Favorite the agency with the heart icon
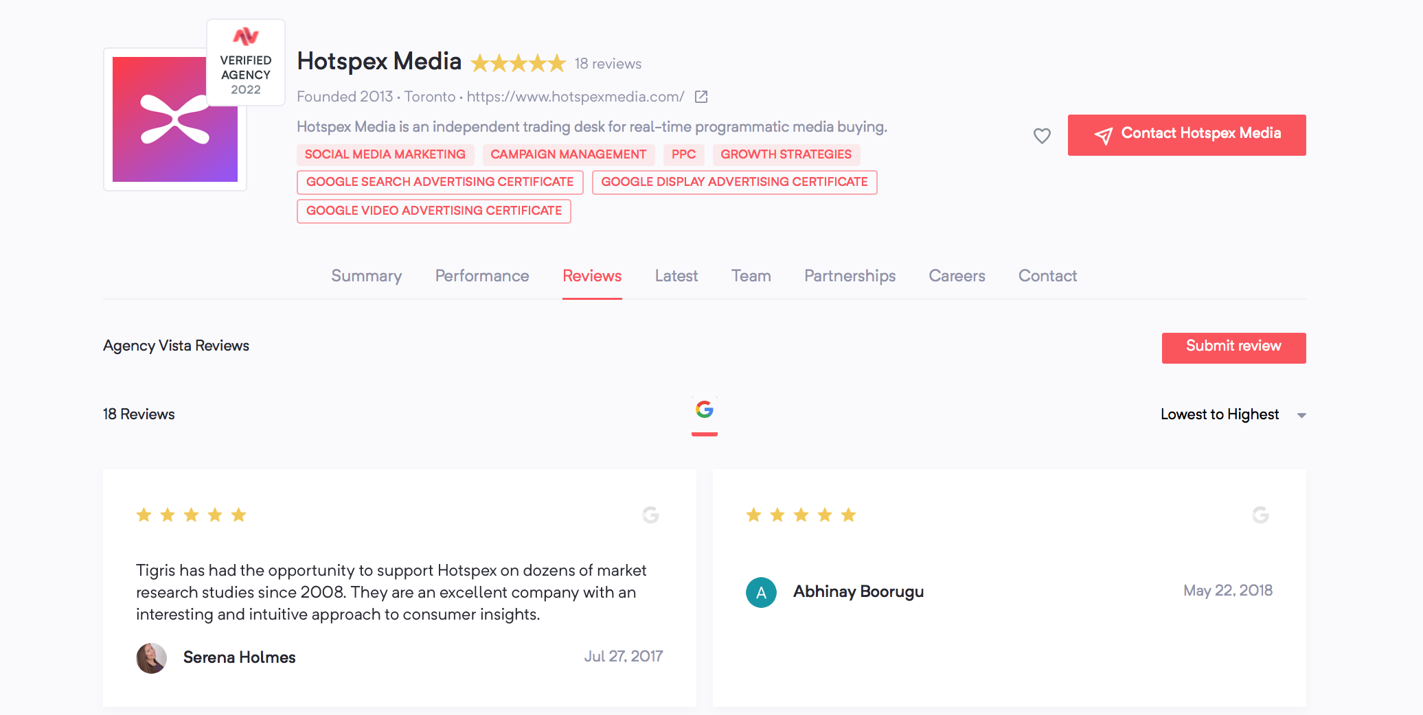Viewport: 1423px width, 715px height. (x=1042, y=135)
